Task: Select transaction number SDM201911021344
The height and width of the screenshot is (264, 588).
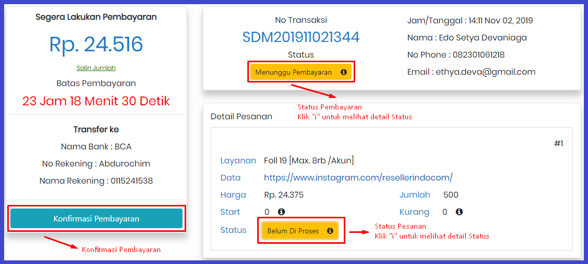Action: 301,37
